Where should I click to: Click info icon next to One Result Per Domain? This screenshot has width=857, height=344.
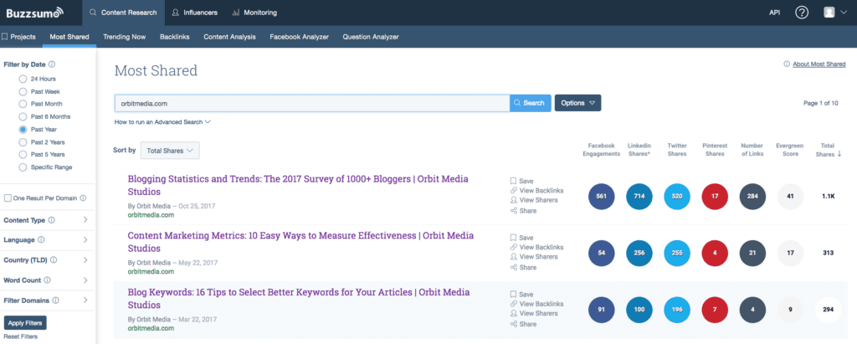83,198
